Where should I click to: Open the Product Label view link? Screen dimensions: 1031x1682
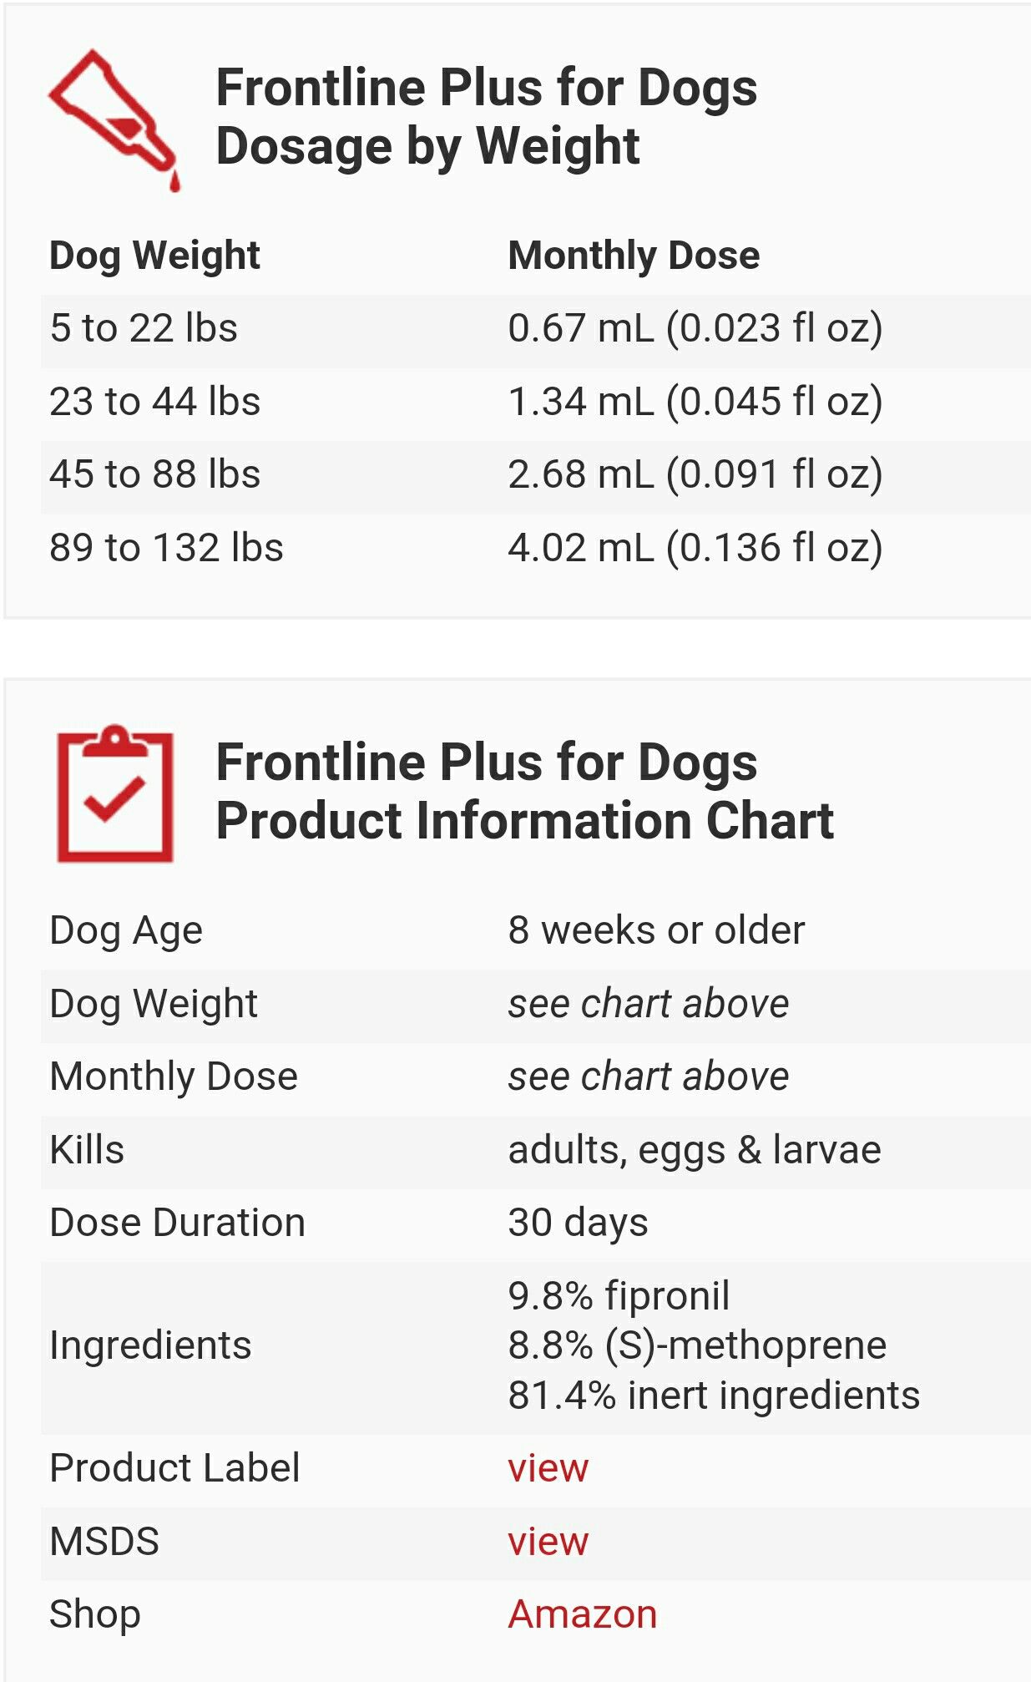(x=548, y=1467)
